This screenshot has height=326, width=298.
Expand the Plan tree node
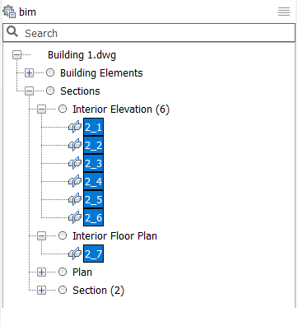coord(41,272)
